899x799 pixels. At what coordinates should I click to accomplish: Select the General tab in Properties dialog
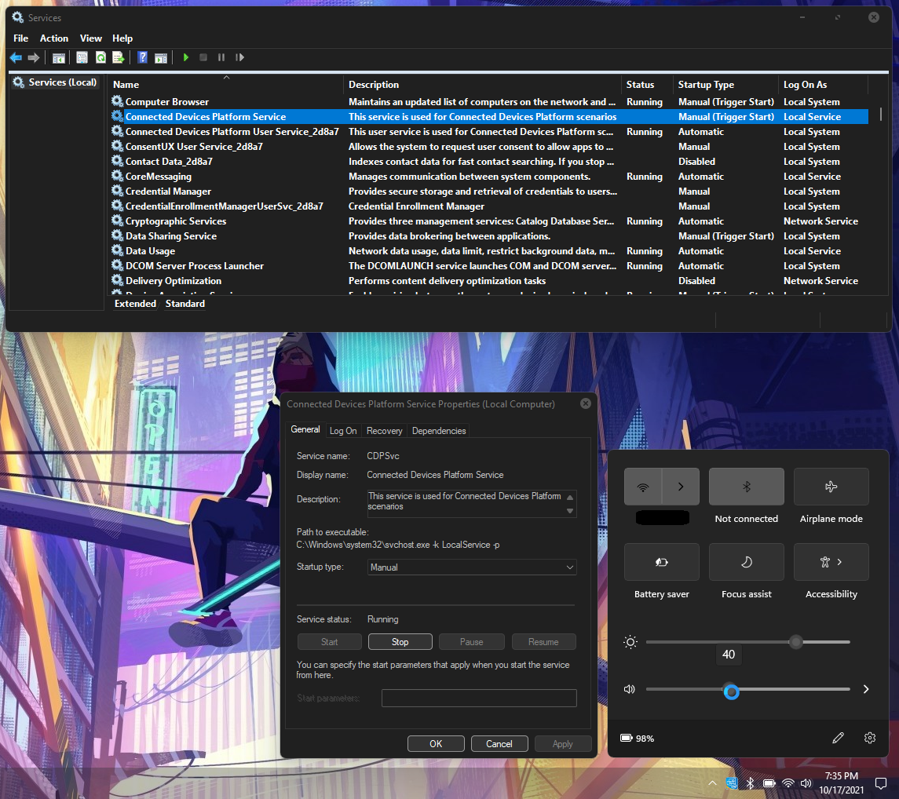click(x=305, y=429)
